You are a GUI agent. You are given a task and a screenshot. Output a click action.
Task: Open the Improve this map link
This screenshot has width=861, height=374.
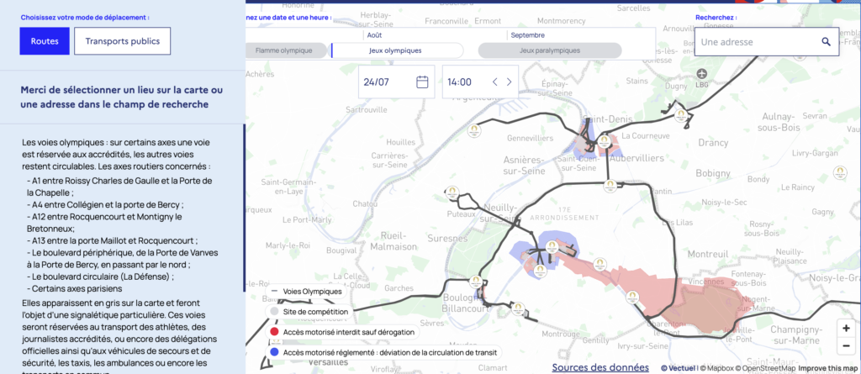827,368
